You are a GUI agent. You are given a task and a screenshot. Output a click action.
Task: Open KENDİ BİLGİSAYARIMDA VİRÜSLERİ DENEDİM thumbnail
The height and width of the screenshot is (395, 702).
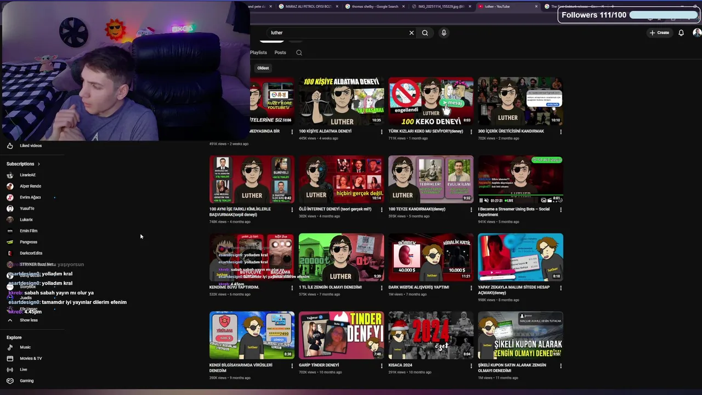[x=252, y=335]
